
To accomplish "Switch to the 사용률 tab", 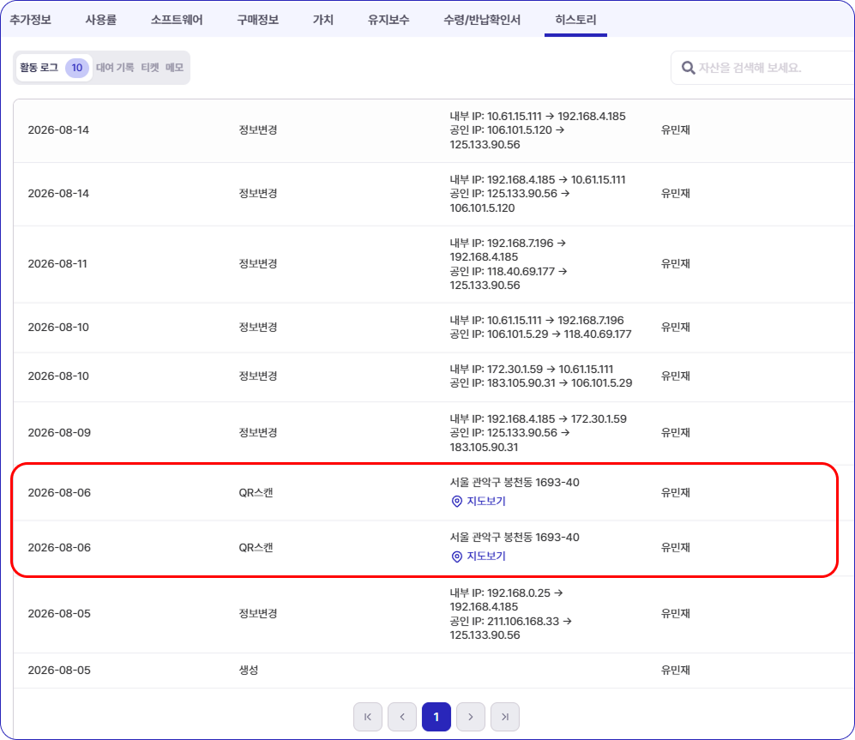I will coord(101,21).
